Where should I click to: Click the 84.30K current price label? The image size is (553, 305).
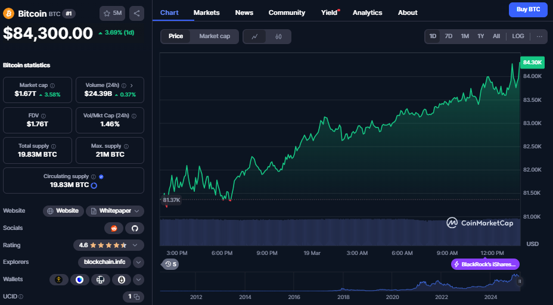(x=532, y=63)
